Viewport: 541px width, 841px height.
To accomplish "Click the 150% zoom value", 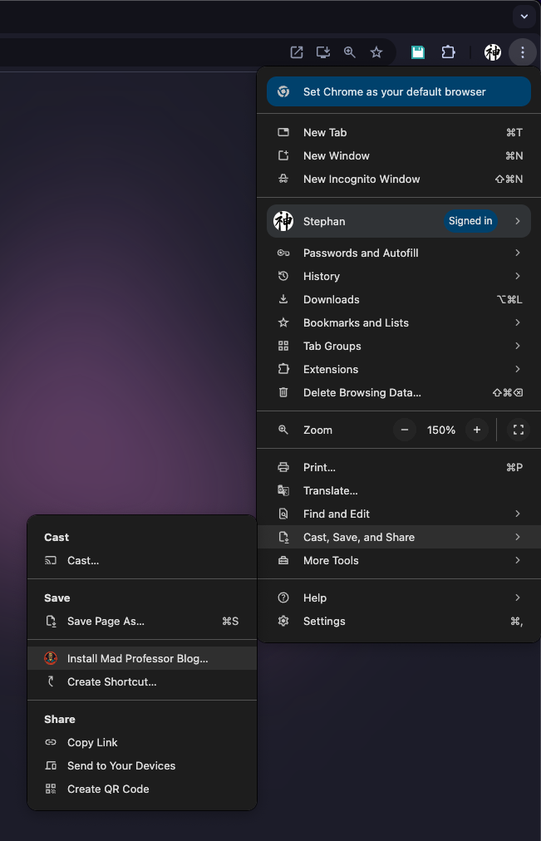I will [x=441, y=430].
